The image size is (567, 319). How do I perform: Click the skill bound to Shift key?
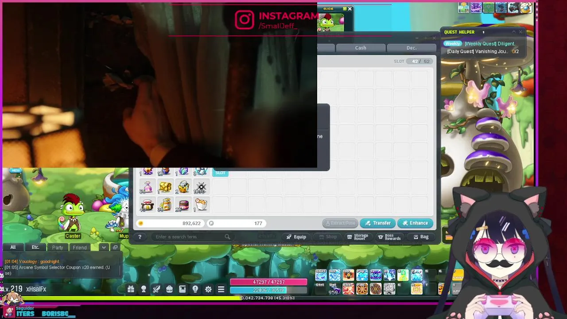pos(321,275)
